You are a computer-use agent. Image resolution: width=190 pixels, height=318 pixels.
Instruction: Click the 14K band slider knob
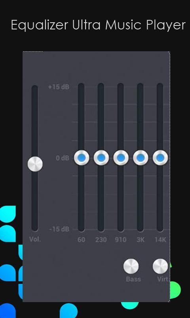160,158
